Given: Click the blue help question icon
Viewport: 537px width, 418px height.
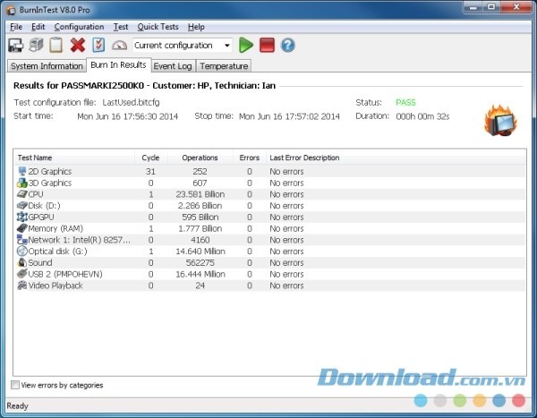Looking at the screenshot, I should [x=288, y=46].
